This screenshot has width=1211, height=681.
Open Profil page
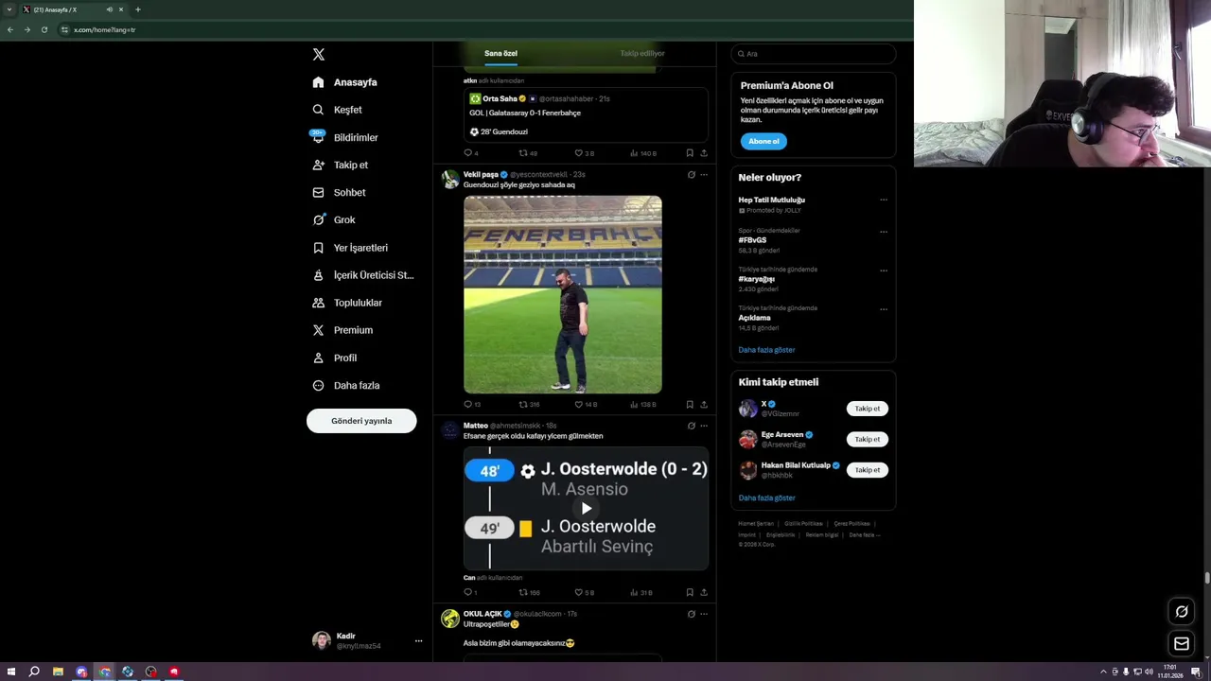(335, 358)
